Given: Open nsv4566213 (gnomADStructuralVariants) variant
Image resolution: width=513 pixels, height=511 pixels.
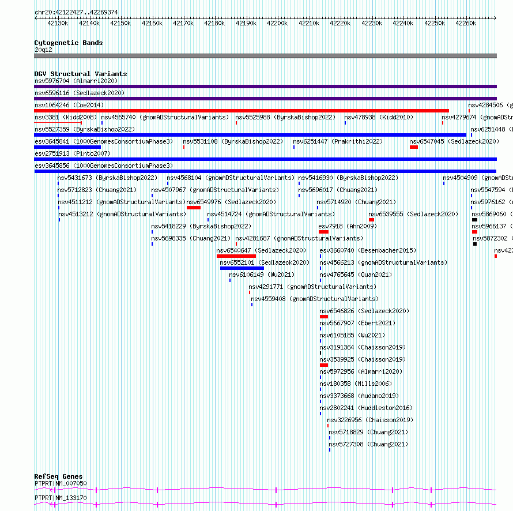Looking at the screenshot, I should [x=383, y=262].
